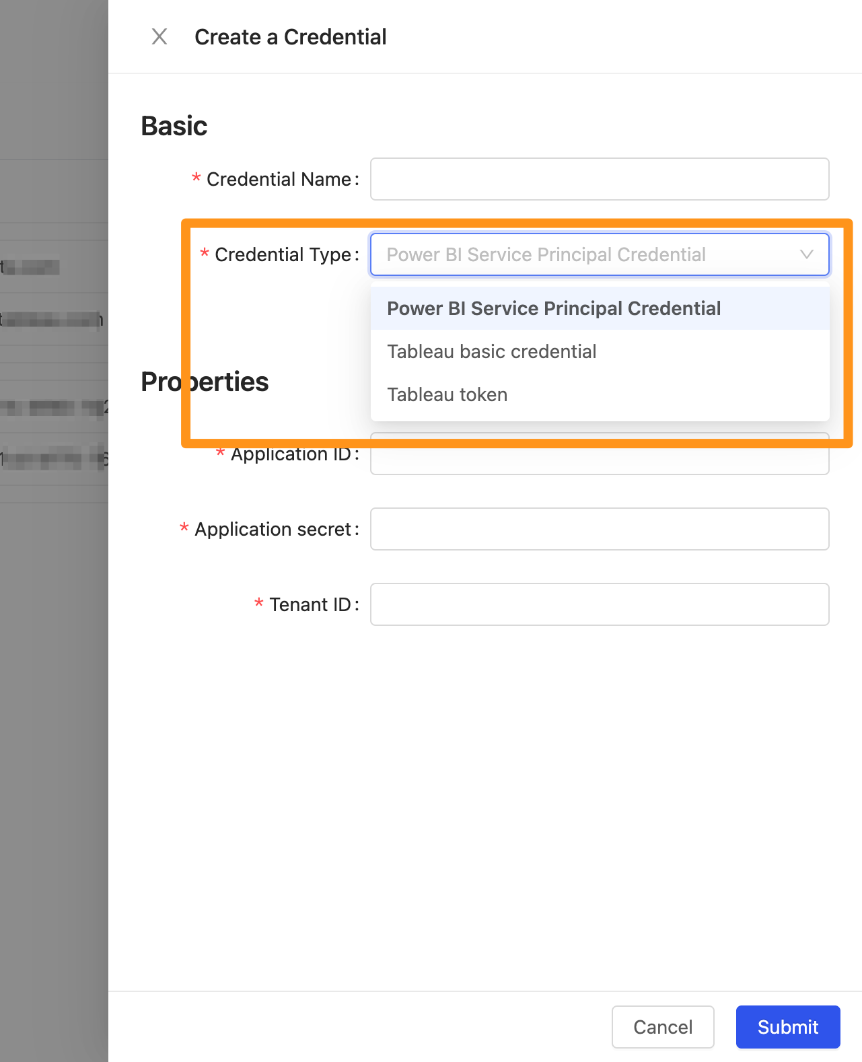862x1062 pixels.
Task: Click the Application secret label
Action: [273, 529]
